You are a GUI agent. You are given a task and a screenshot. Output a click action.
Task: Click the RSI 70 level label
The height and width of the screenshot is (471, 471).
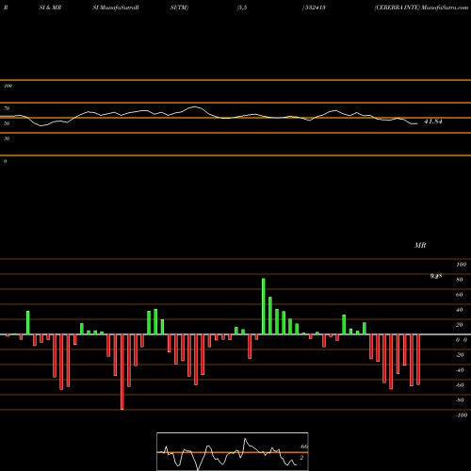pyautogui.click(x=7, y=108)
